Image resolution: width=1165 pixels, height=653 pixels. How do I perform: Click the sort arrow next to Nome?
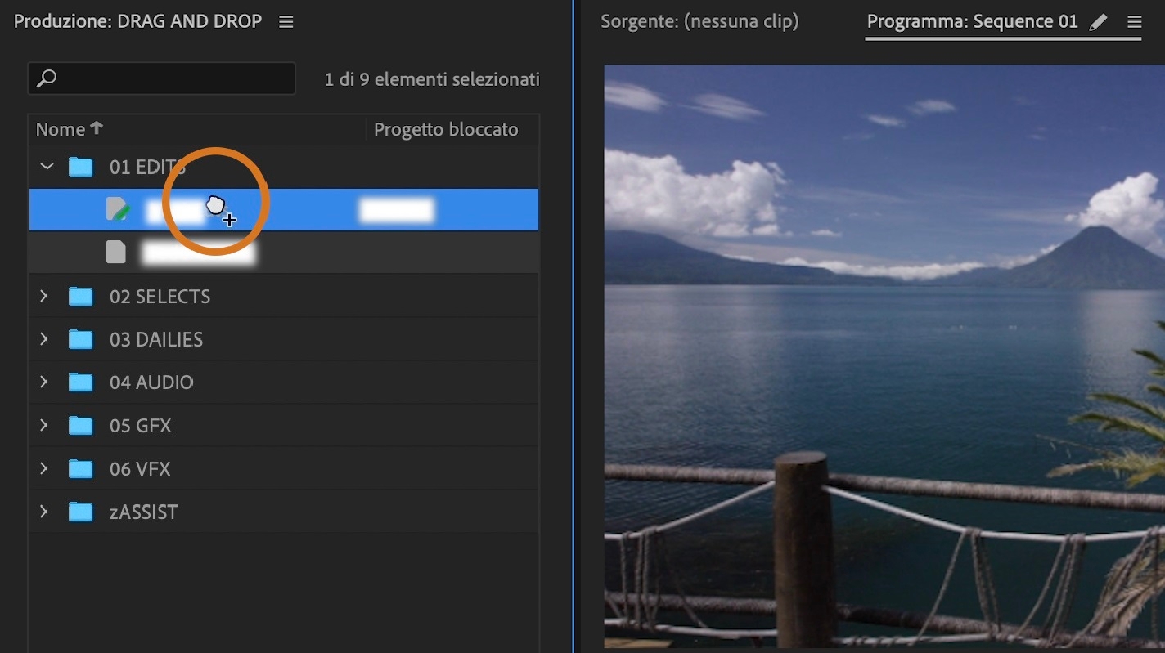click(97, 128)
